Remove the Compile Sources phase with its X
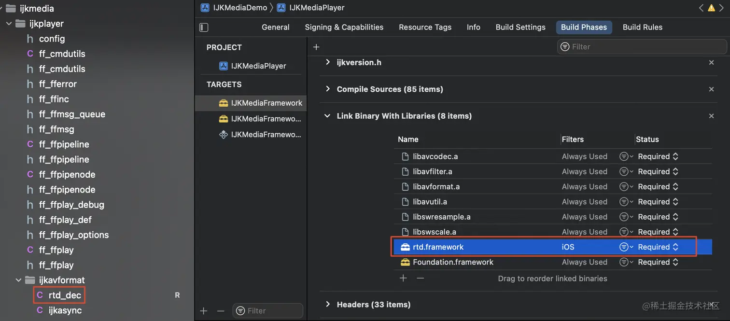 (711, 89)
